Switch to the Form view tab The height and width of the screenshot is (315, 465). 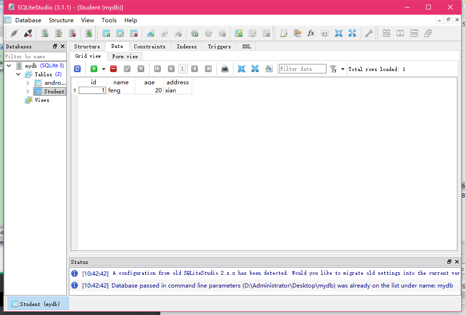click(x=125, y=56)
